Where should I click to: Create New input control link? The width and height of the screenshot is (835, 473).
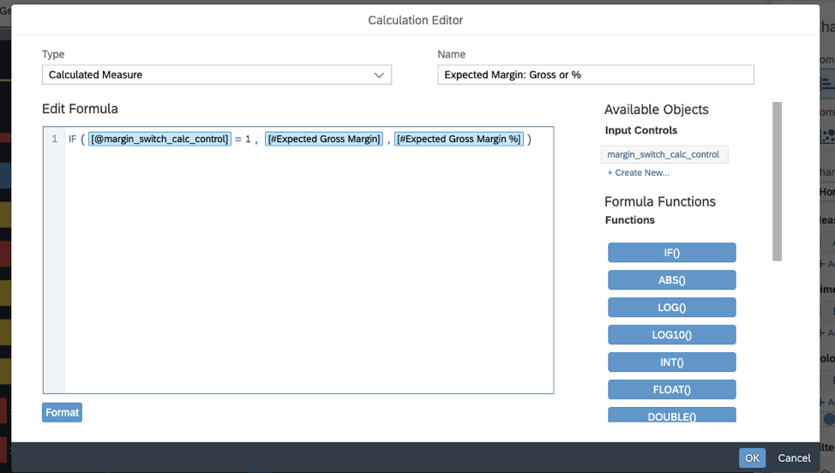638,173
